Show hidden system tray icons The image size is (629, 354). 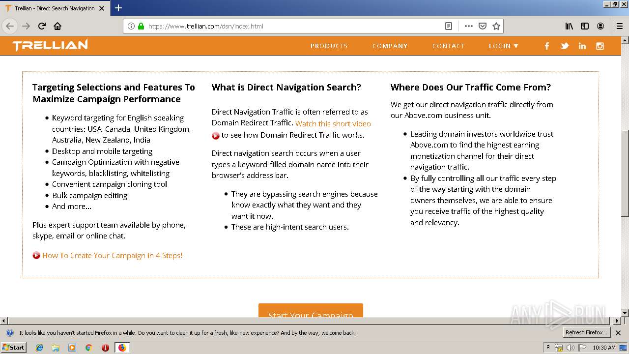548,348
